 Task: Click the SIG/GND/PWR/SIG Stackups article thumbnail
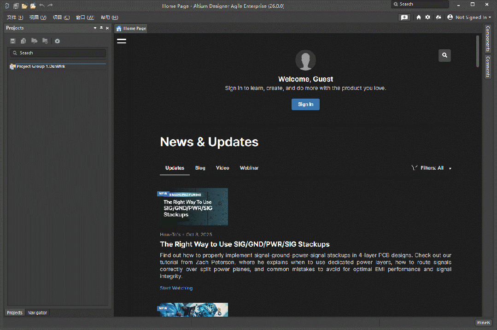click(193, 207)
